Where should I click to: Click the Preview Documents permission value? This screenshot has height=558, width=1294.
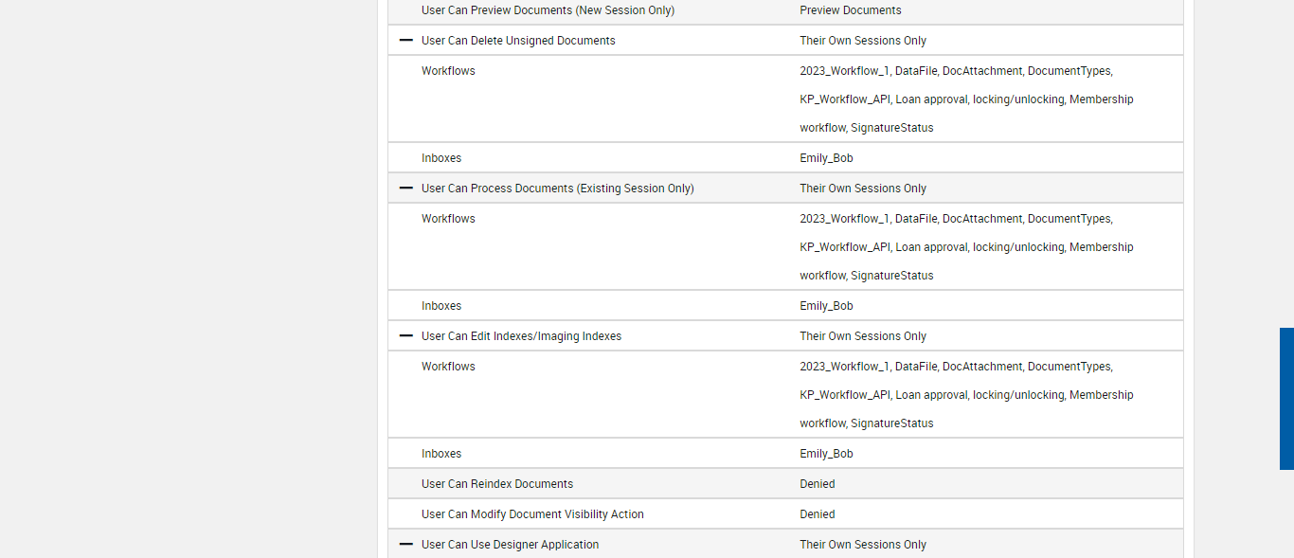click(850, 10)
